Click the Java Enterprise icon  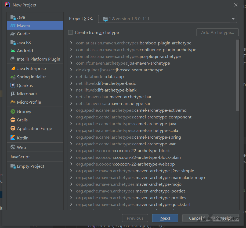click(13, 68)
